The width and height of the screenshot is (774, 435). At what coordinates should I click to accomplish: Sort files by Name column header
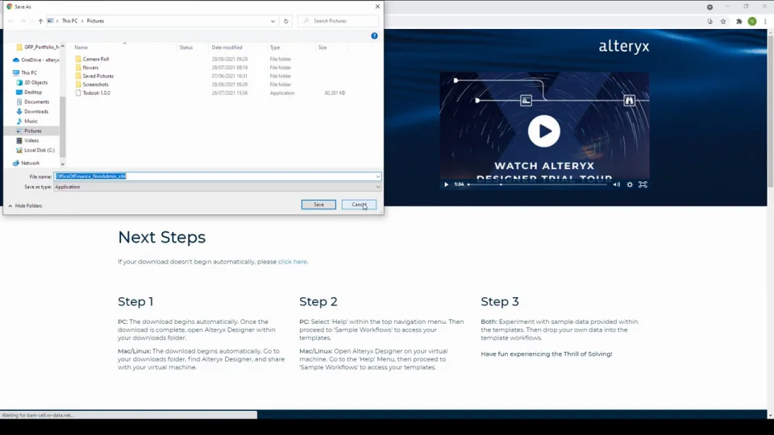coord(81,48)
